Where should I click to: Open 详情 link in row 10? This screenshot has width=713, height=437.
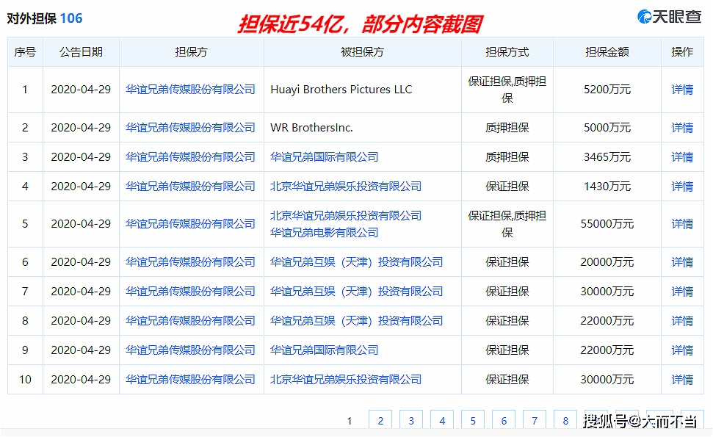tap(682, 380)
